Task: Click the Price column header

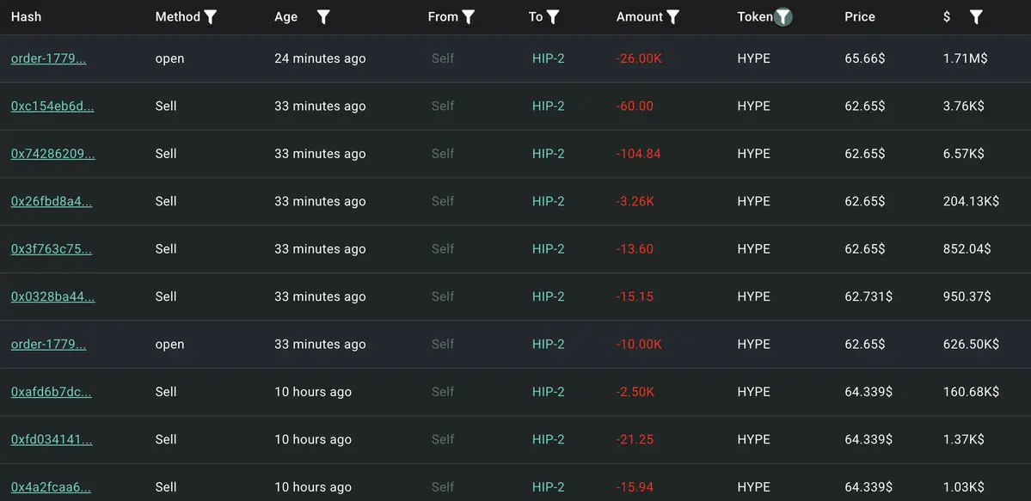Action: tap(859, 17)
